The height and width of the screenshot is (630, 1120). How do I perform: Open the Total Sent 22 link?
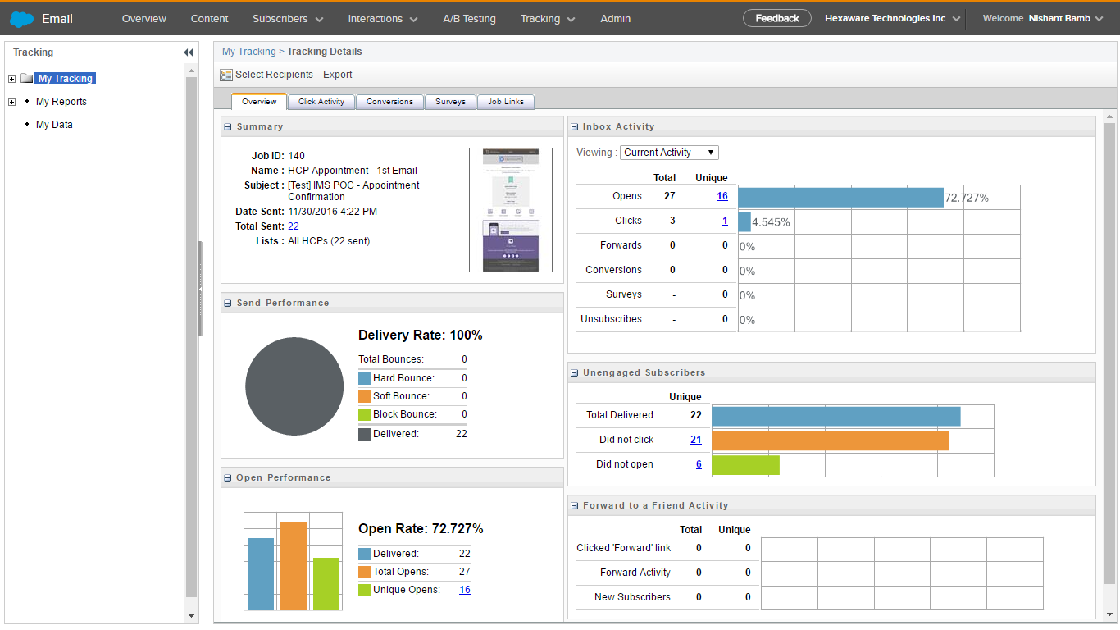coord(293,226)
